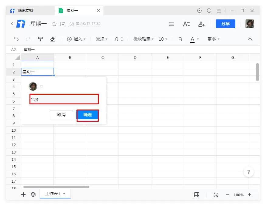Open the 插入 insert menu

(x=76, y=39)
